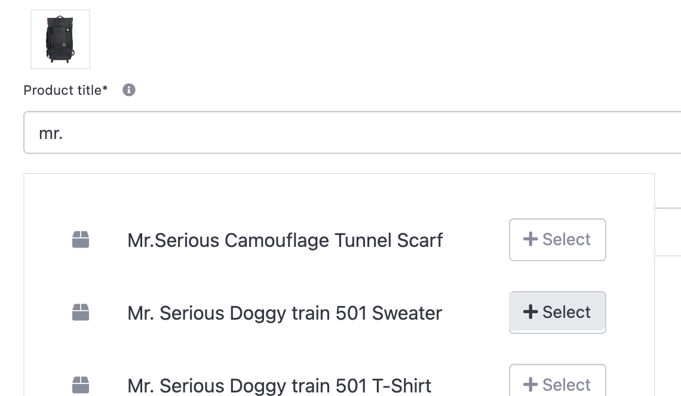Click the box icon beside Camouflage Tunnel Scarf
This screenshot has width=681, height=396.
pos(81,239)
